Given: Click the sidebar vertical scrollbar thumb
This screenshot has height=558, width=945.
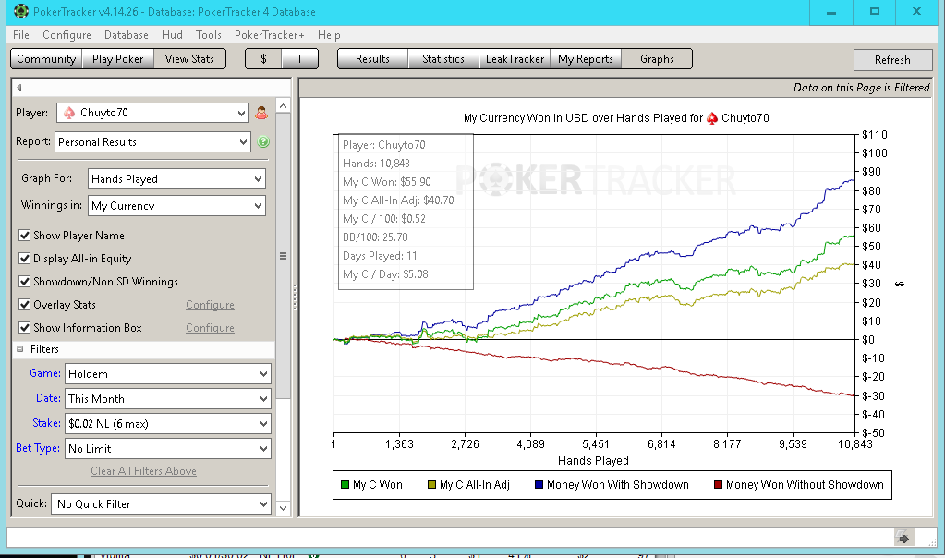Looking at the screenshot, I should [x=284, y=256].
